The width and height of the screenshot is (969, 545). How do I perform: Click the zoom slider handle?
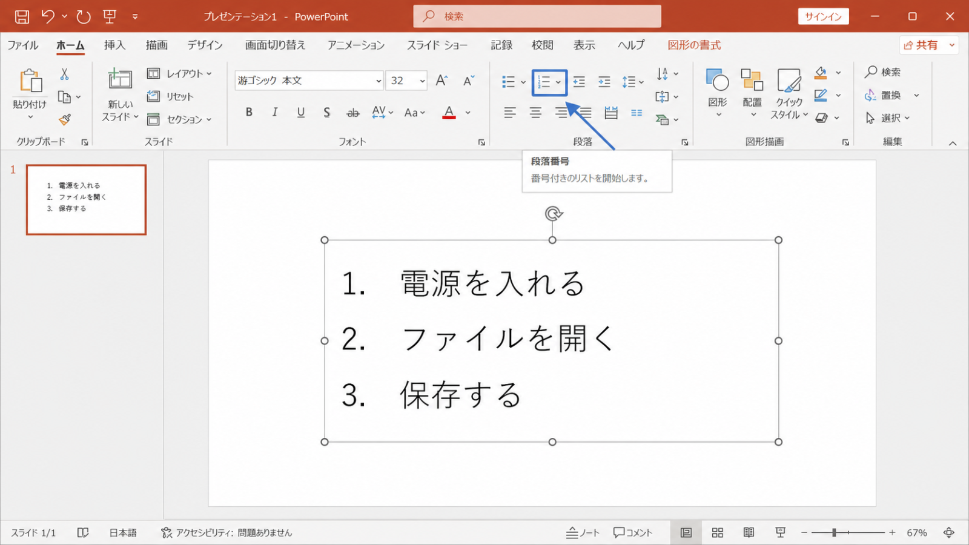point(834,533)
